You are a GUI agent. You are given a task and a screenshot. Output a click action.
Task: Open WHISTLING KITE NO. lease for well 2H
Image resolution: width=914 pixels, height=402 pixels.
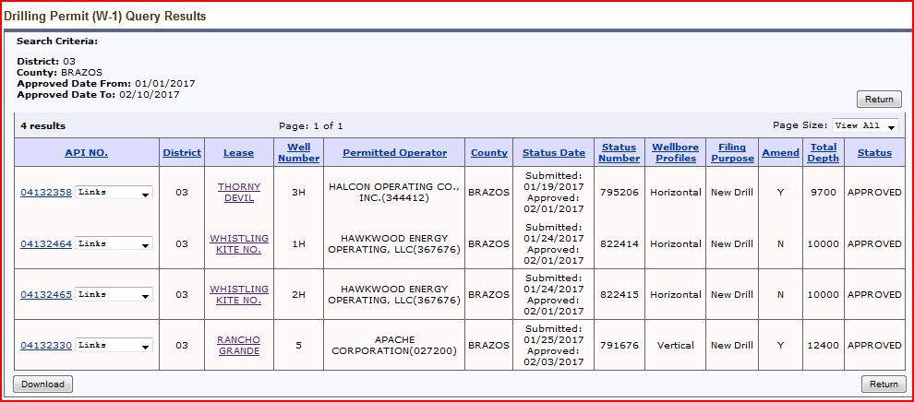[x=239, y=294]
